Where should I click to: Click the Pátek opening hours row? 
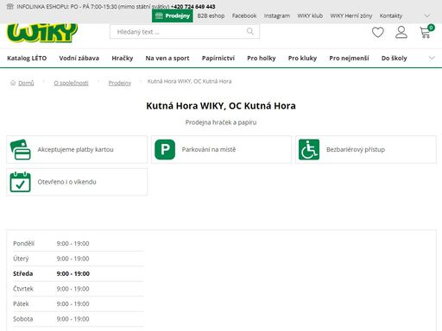(x=79, y=304)
